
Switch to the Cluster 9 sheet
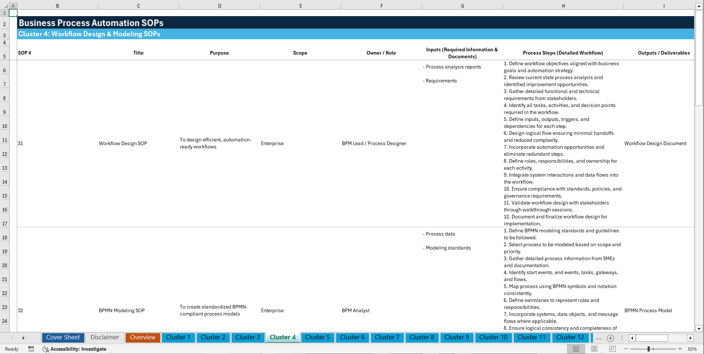457,338
